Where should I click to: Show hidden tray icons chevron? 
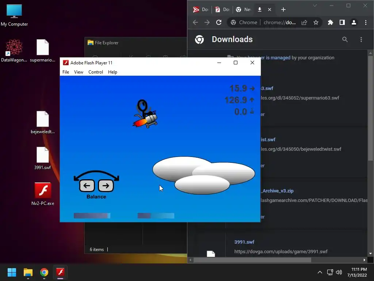(x=320, y=272)
